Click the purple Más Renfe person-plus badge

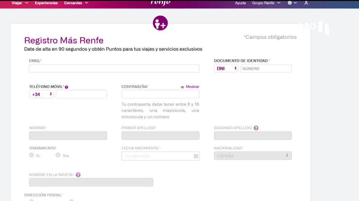pyautogui.click(x=160, y=23)
